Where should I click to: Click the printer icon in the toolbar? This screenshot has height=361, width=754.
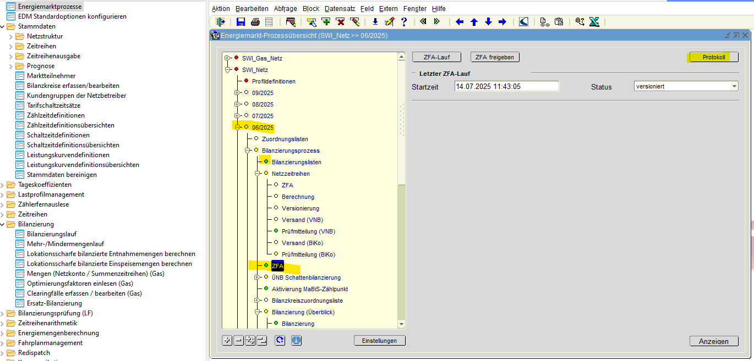pos(255,22)
